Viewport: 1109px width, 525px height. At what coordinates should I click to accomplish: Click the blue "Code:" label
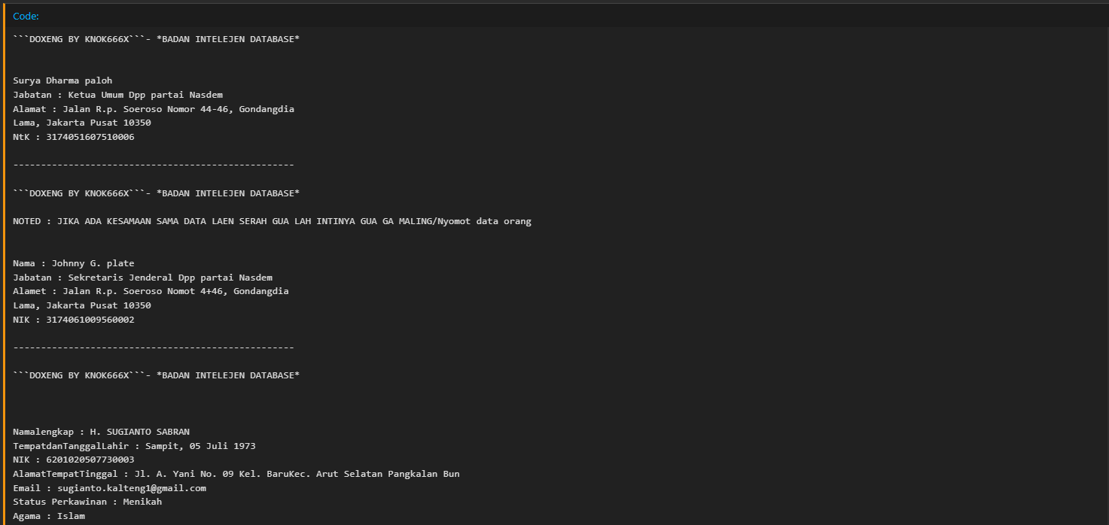pos(26,16)
